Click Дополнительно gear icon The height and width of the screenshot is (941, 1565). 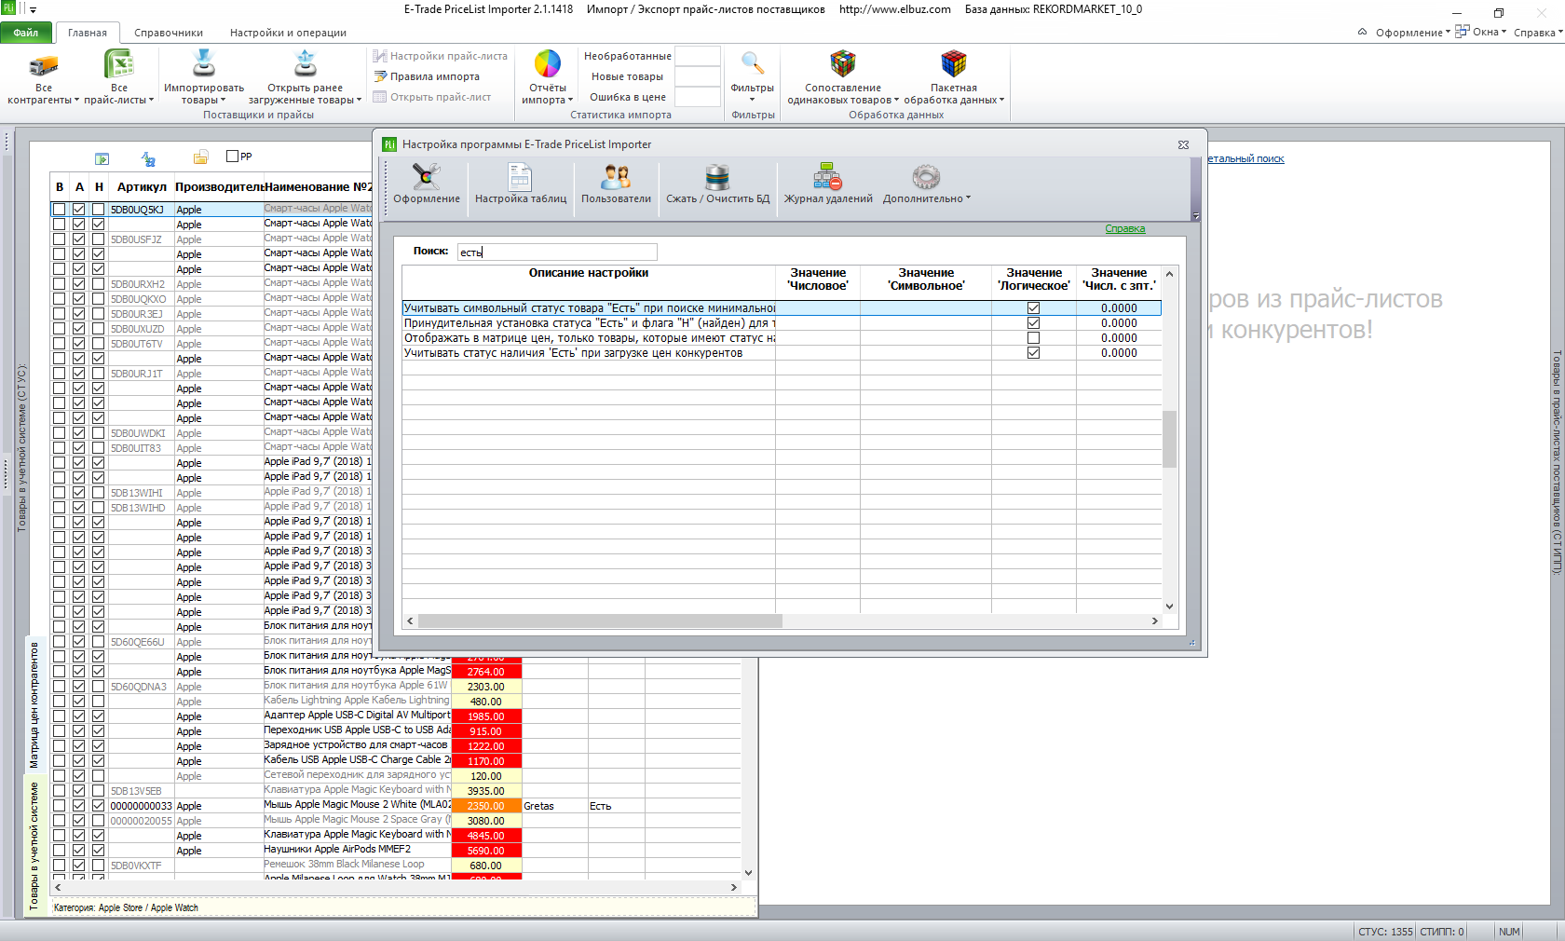[x=926, y=176]
